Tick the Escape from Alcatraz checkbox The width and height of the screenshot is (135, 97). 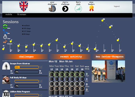[41, 67]
